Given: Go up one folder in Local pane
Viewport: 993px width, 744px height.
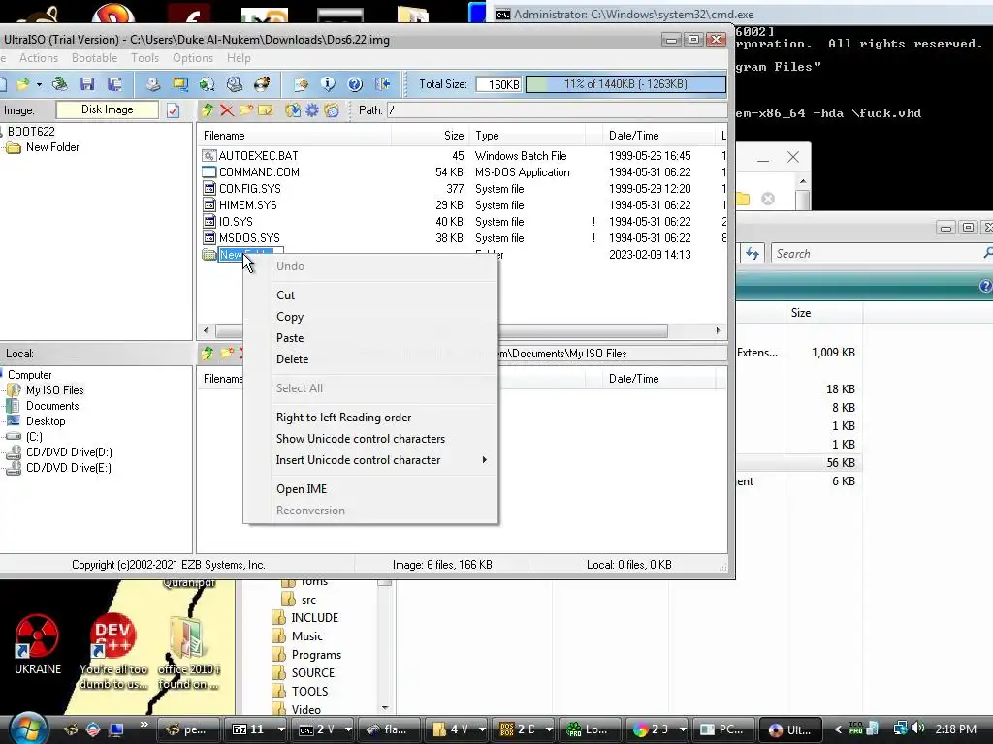Looking at the screenshot, I should 208,353.
